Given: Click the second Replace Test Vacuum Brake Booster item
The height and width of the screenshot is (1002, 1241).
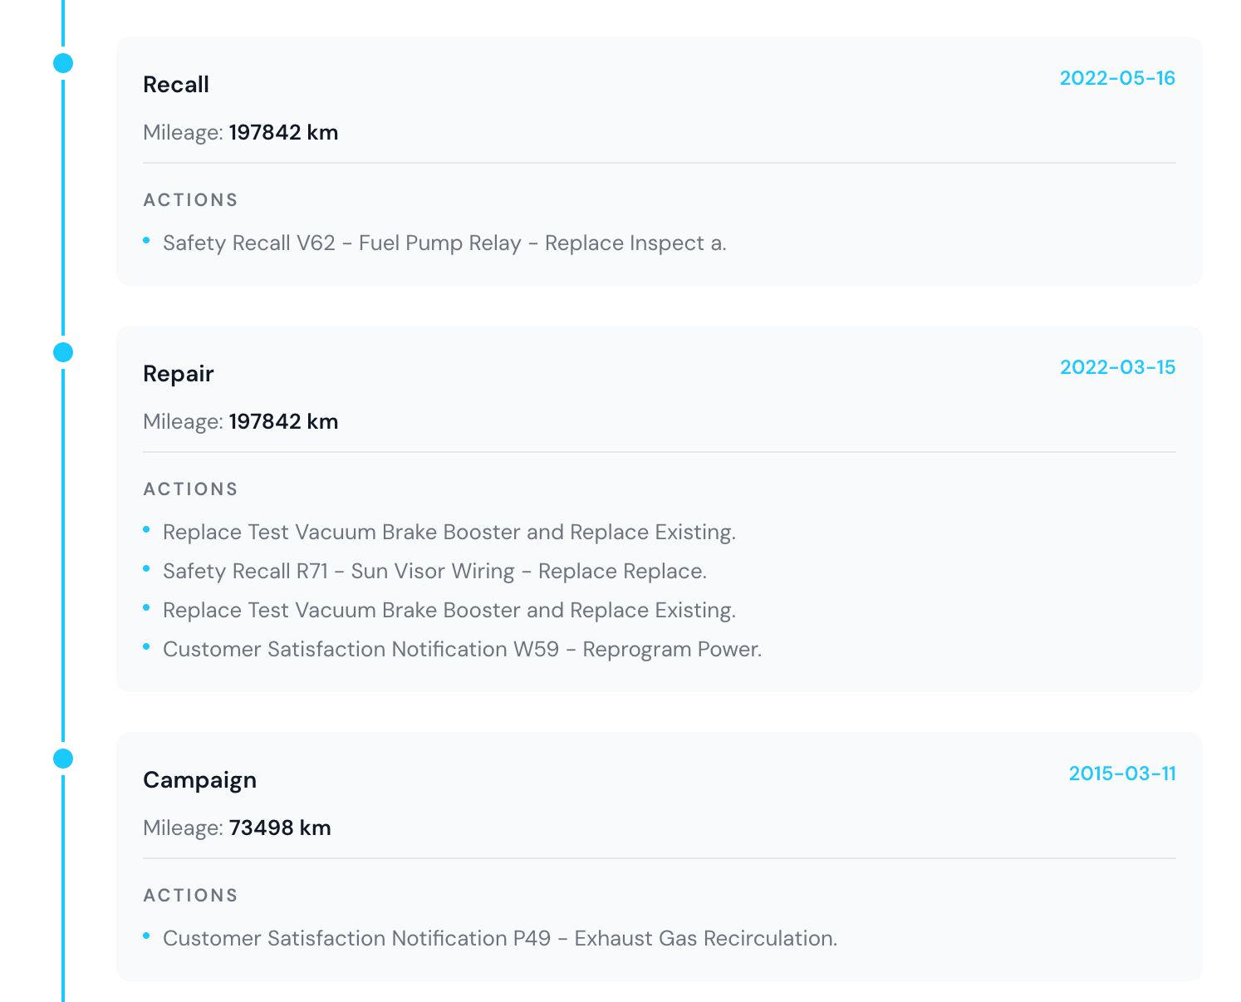Looking at the screenshot, I should 449,611.
